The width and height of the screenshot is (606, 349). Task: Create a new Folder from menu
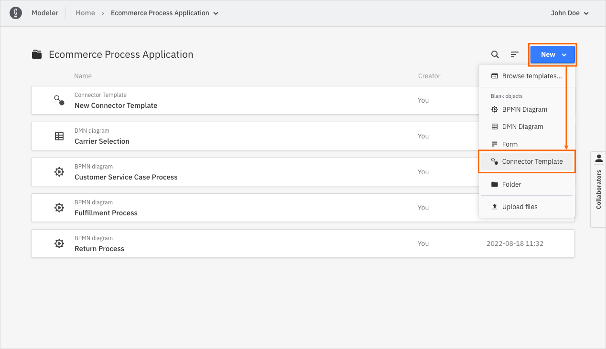(x=511, y=184)
